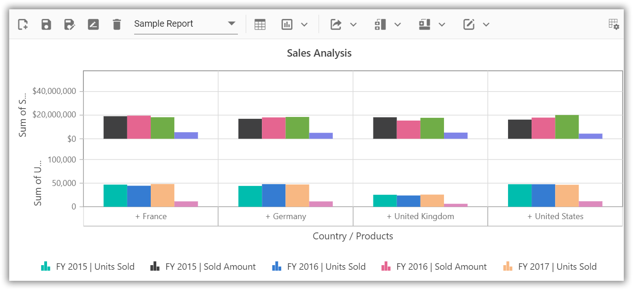Expand the France category

pyautogui.click(x=151, y=216)
